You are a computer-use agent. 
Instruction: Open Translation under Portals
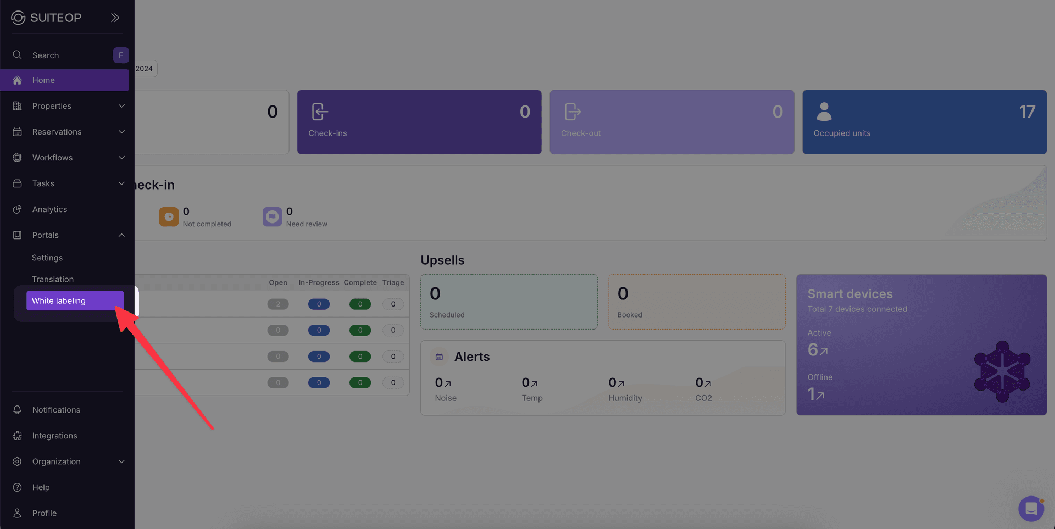tap(53, 279)
